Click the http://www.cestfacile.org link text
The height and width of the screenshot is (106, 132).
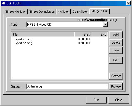click(97, 20)
